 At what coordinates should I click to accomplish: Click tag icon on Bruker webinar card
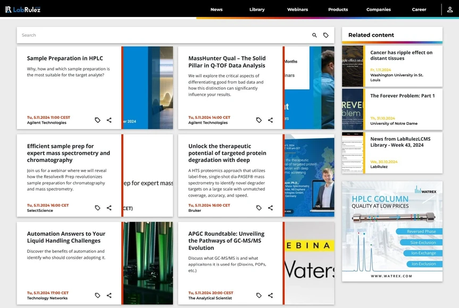(259, 208)
